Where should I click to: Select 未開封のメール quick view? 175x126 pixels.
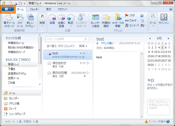click(x=16, y=43)
